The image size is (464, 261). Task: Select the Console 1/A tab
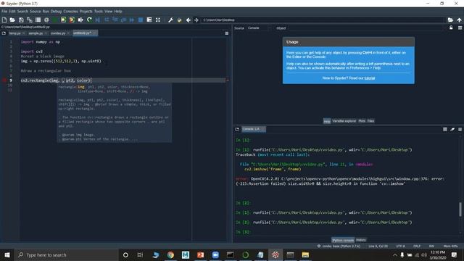[x=253, y=129]
